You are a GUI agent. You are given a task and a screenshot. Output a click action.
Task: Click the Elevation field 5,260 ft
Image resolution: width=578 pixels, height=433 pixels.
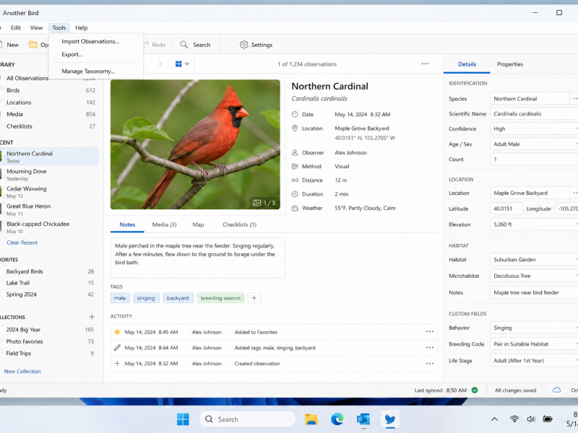(534, 224)
